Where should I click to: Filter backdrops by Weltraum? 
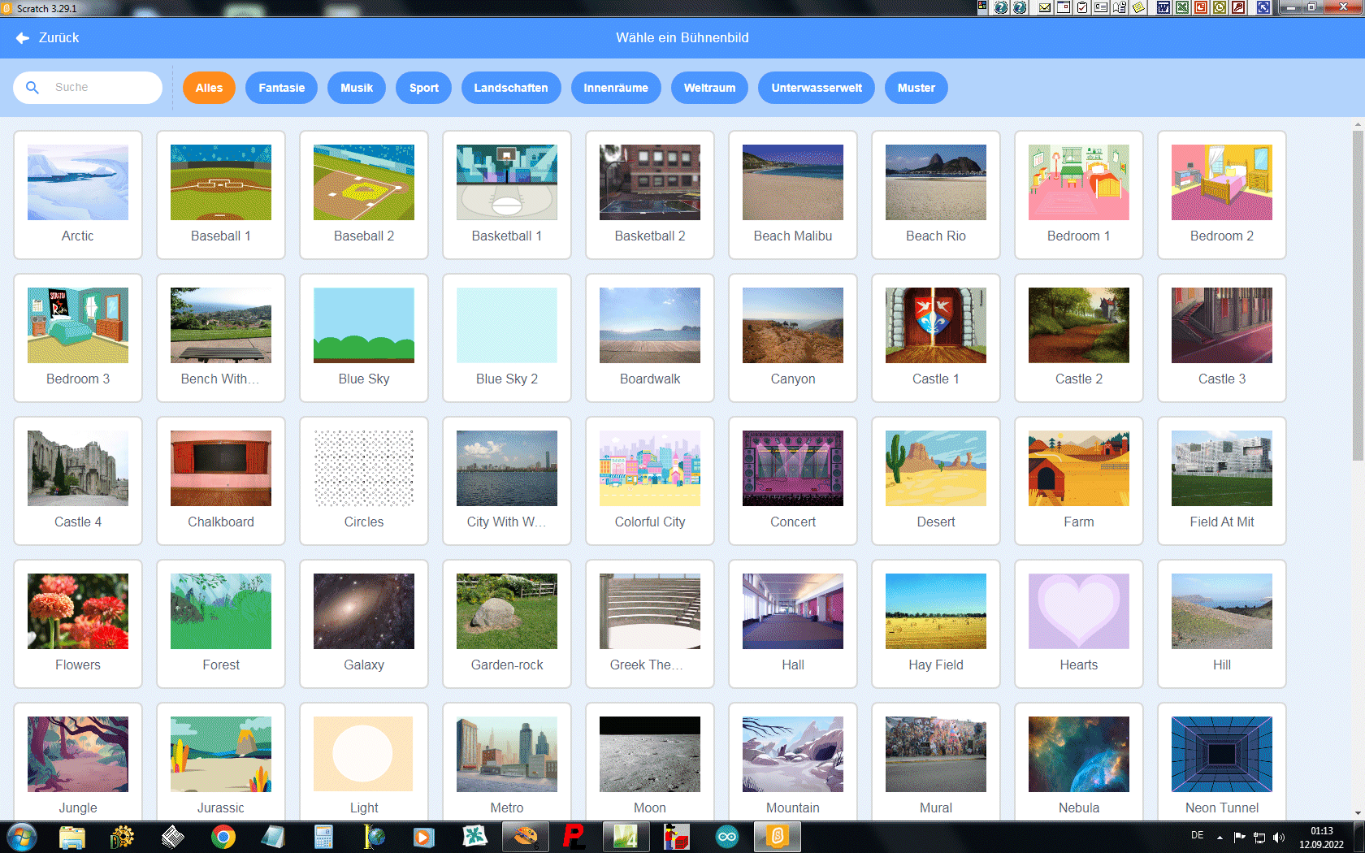click(709, 88)
